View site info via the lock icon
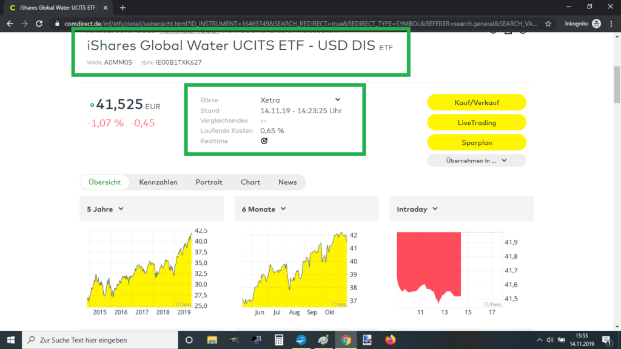 coord(57,24)
